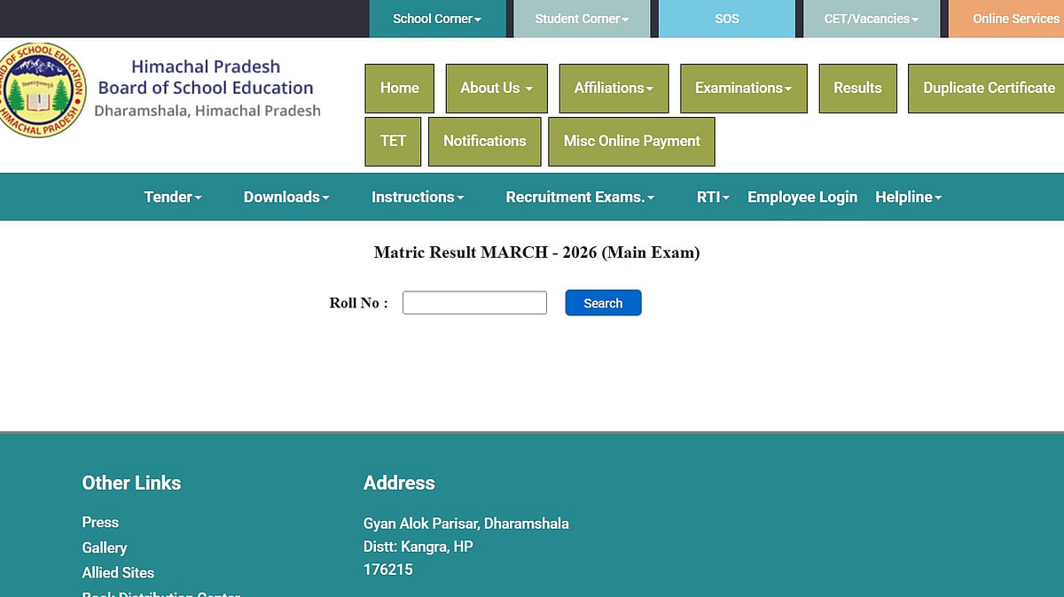Open the Gallery link
Image resolution: width=1064 pixels, height=597 pixels.
(105, 548)
